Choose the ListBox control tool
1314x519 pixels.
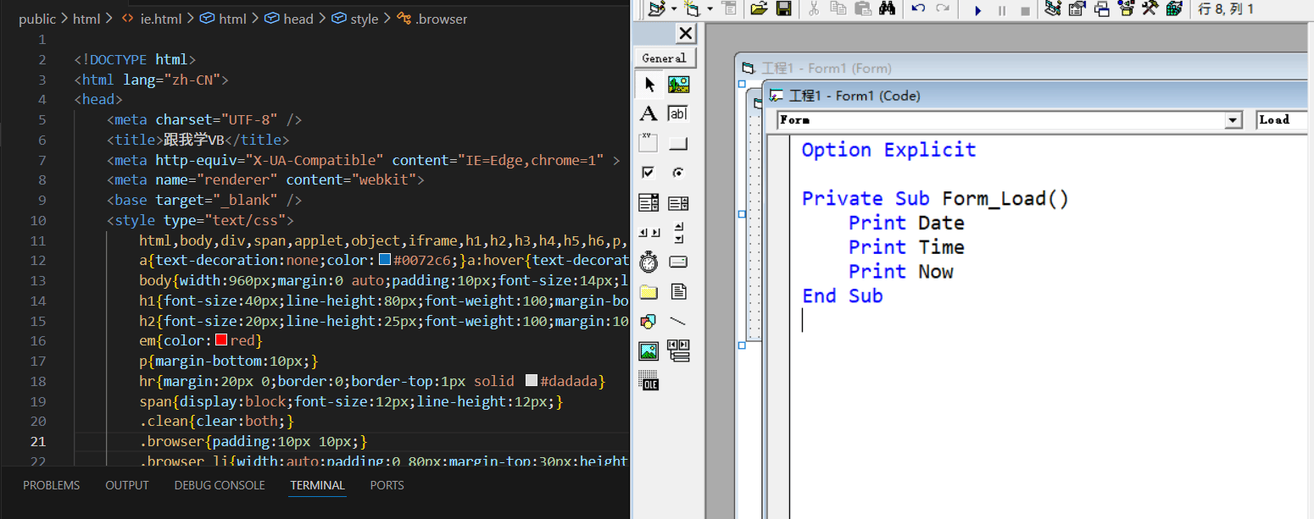pos(678,202)
